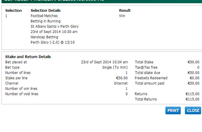Click the Freebets Redeemed label
Image resolution: width=202 pixels, height=132 pixels.
151,78
